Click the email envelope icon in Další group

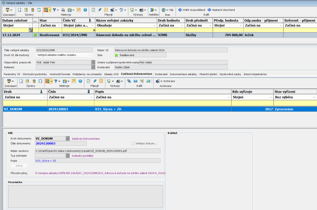tap(135, 81)
